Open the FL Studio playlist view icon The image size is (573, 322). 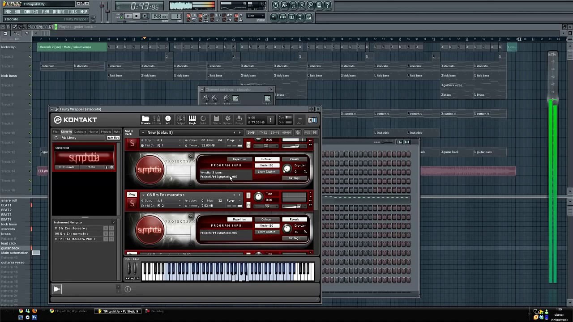coord(274,17)
